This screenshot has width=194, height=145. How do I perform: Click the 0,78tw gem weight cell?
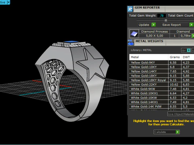click(186, 36)
